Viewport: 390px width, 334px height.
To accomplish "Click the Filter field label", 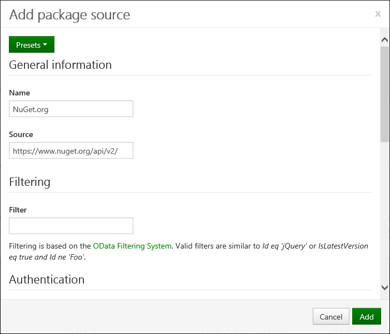I will 18,210.
